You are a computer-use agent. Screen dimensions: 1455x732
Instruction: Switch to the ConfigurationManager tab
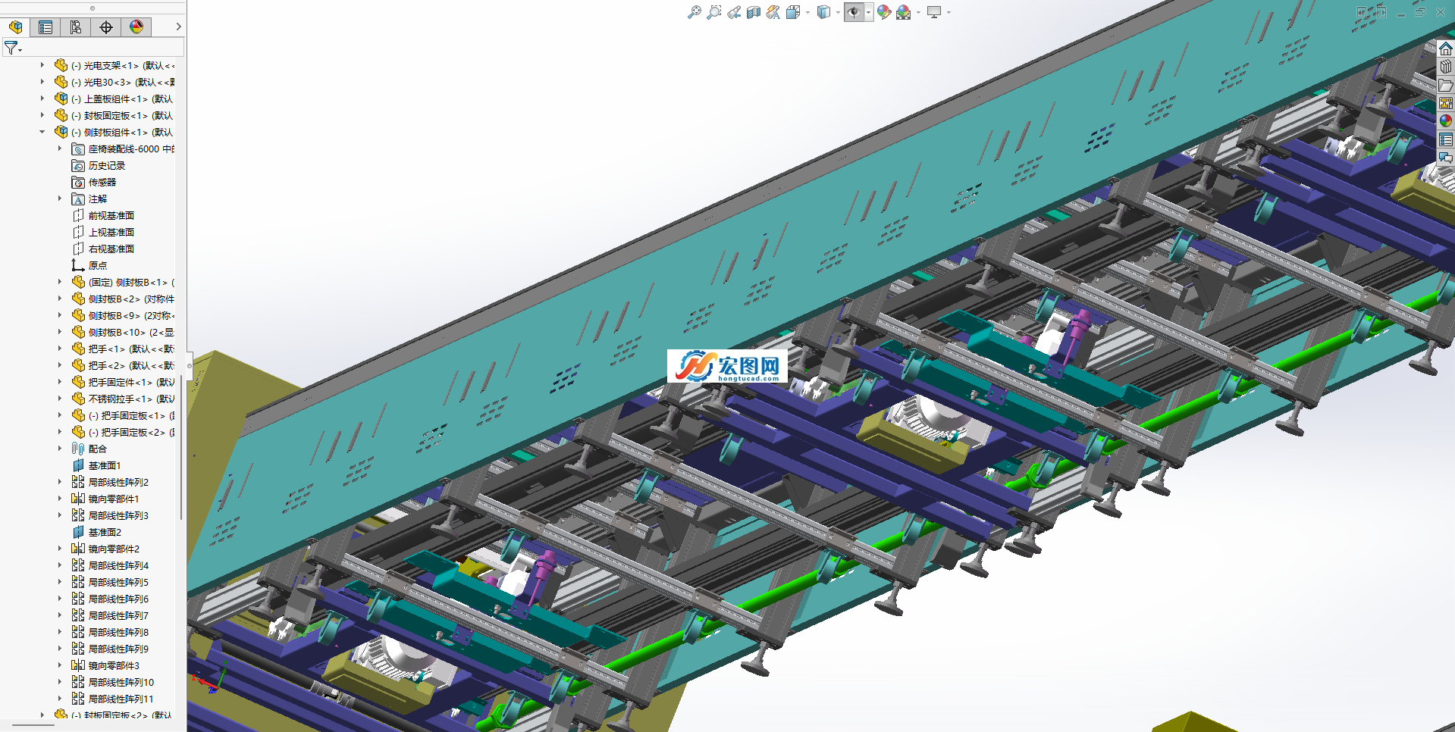coord(76,27)
